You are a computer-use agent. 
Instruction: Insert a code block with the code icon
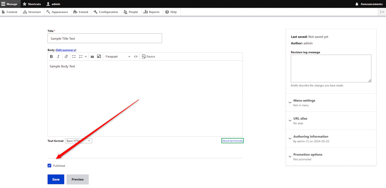[135, 57]
